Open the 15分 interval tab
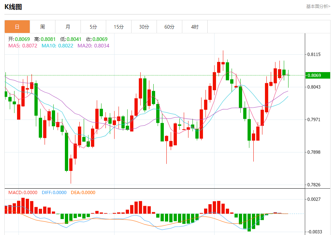Image resolution: width=332 pixels, height=235 pixels. [119, 27]
